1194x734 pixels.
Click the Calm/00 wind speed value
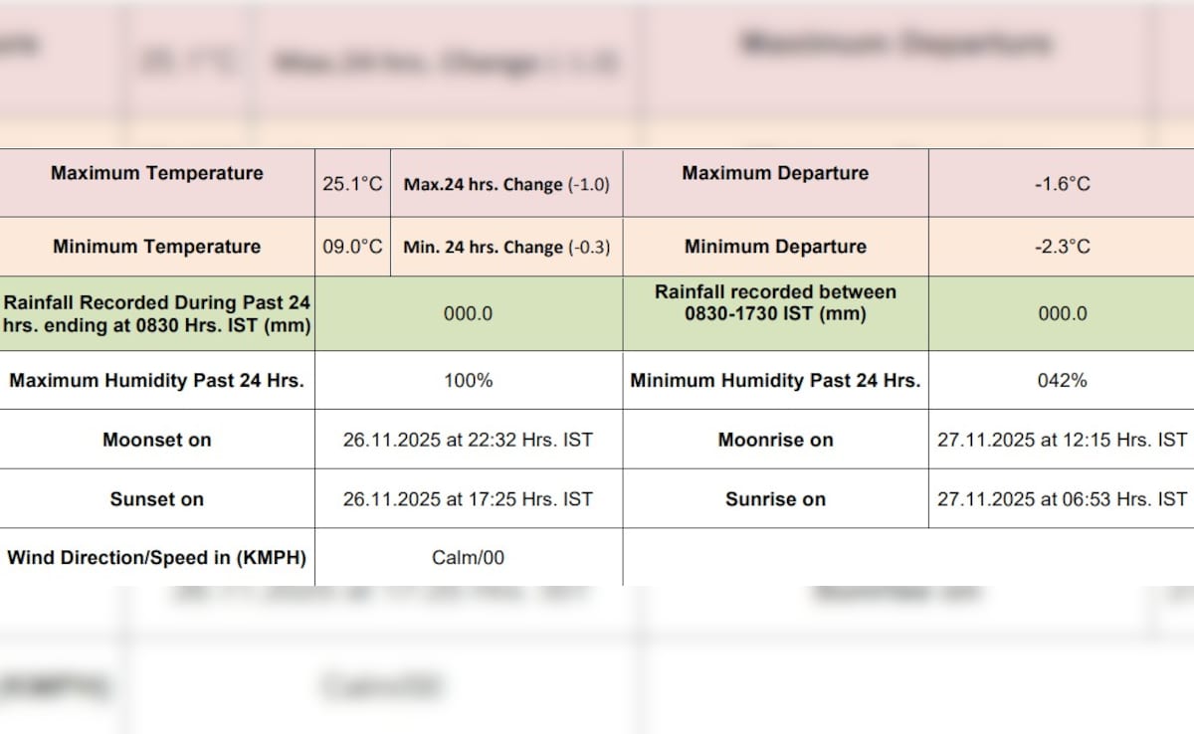tap(469, 558)
